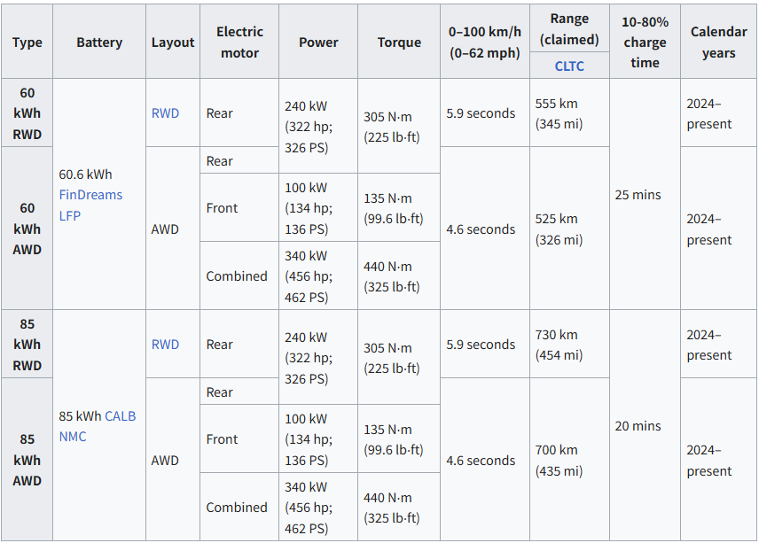Click the Battery column header
Viewport: 759px width, 543px height.
(99, 43)
